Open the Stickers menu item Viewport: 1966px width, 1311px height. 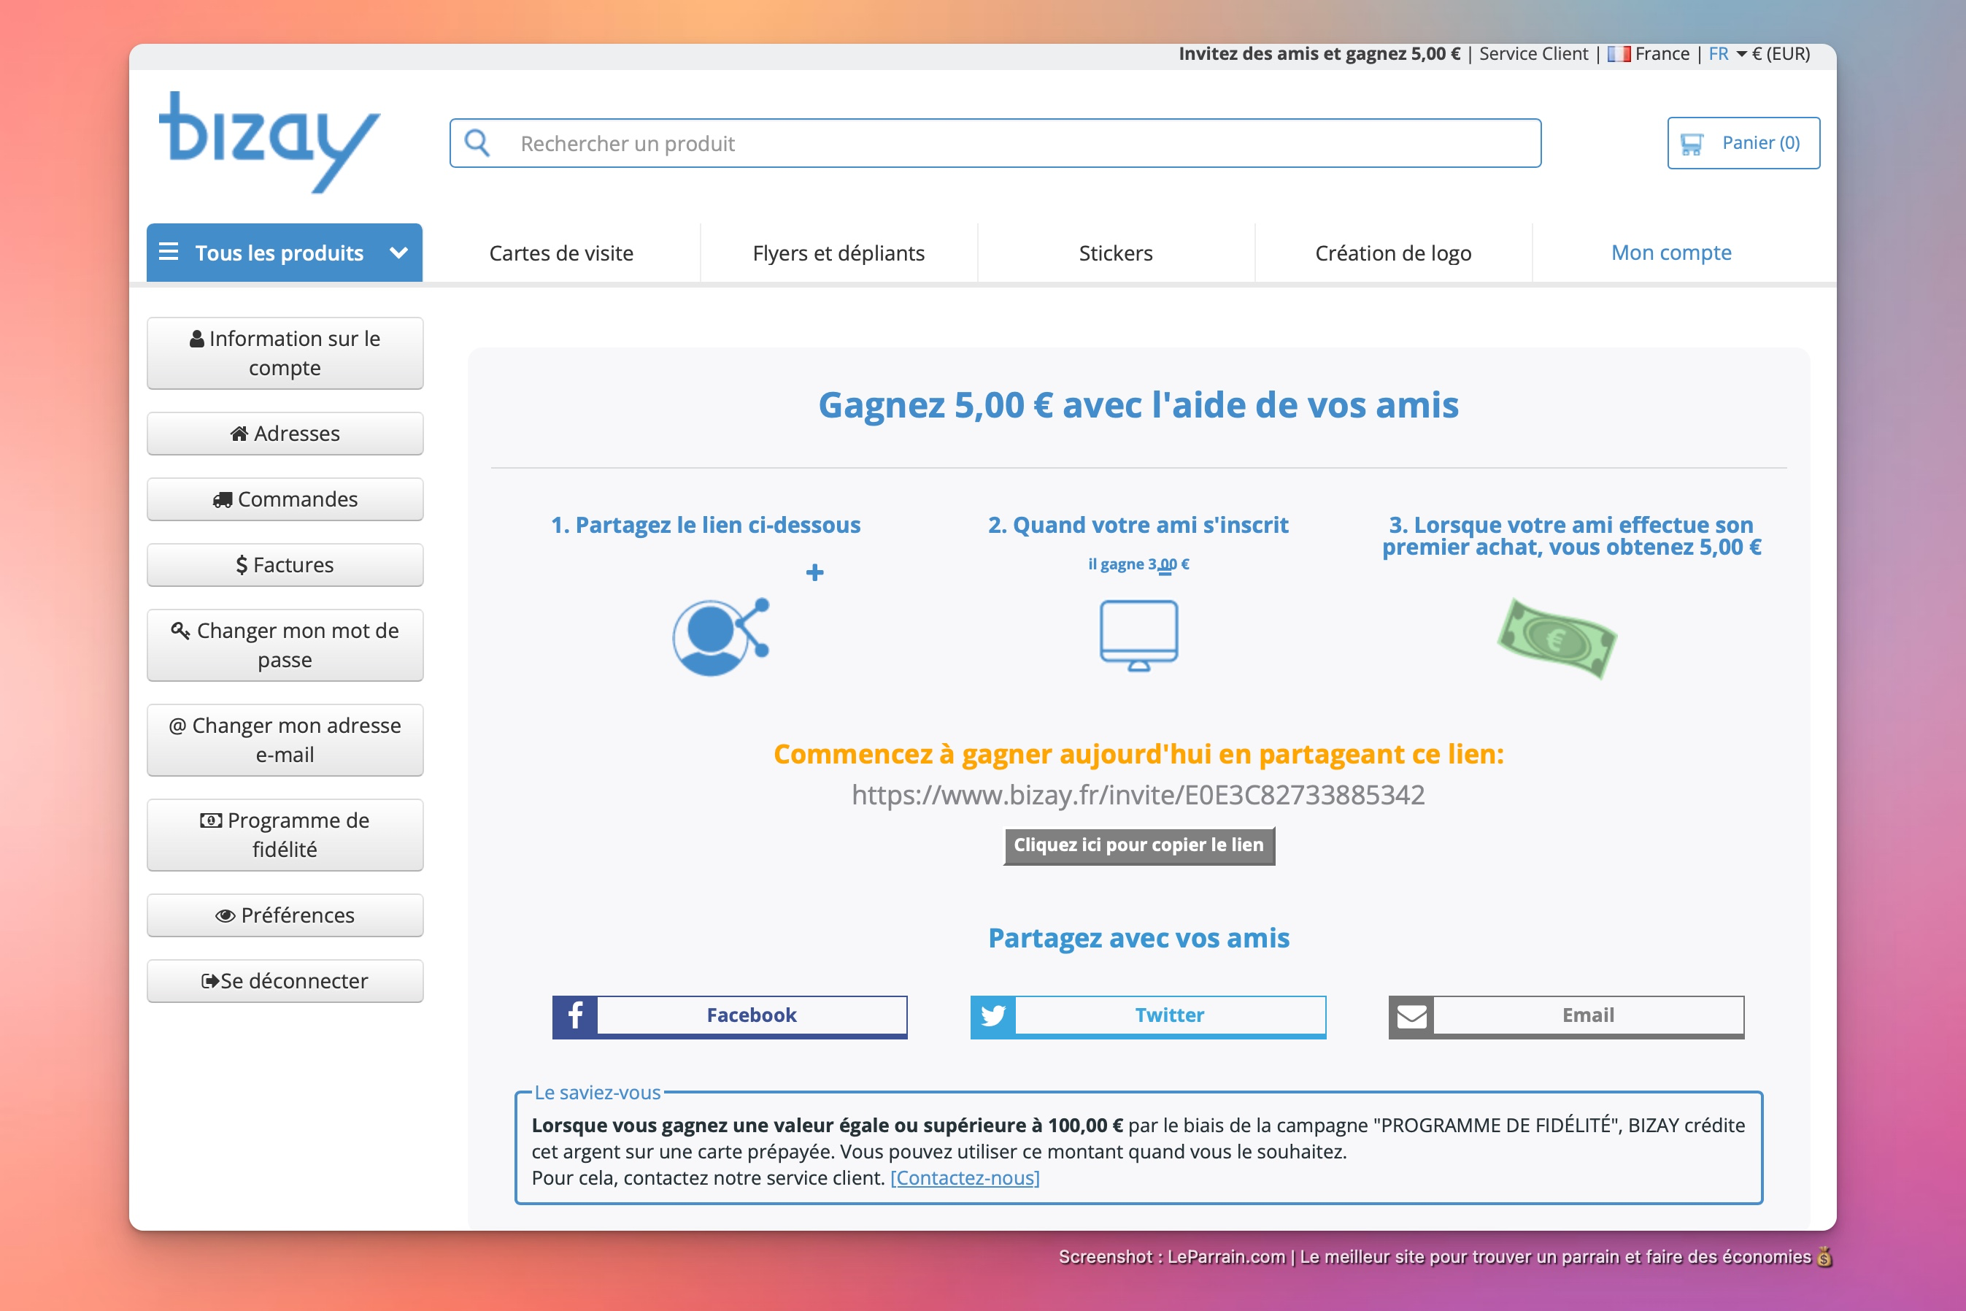[1115, 253]
